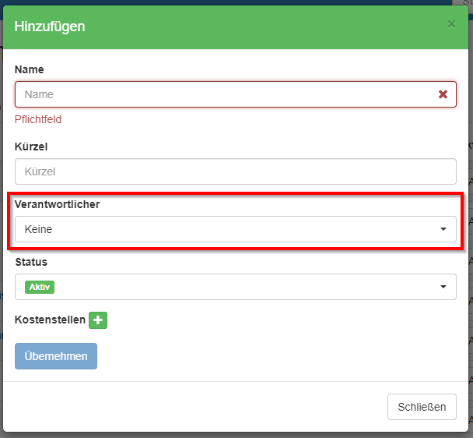The width and height of the screenshot is (473, 438).
Task: Click the red X icon in Name field
Action: pos(443,94)
